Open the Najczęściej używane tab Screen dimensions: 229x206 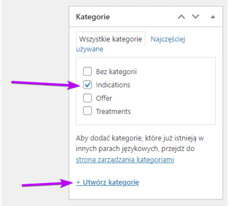(x=168, y=39)
